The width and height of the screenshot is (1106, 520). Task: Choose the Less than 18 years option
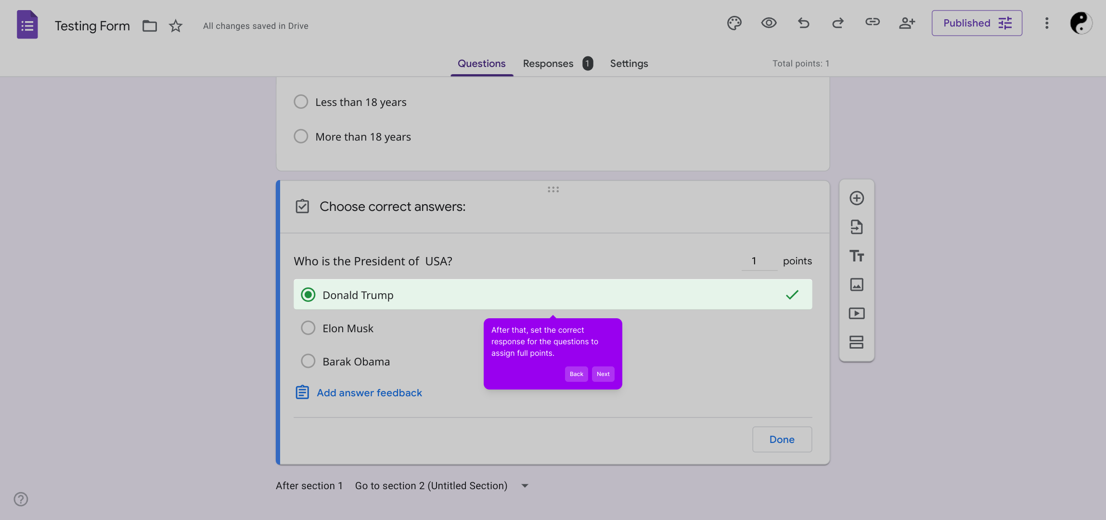[301, 102]
